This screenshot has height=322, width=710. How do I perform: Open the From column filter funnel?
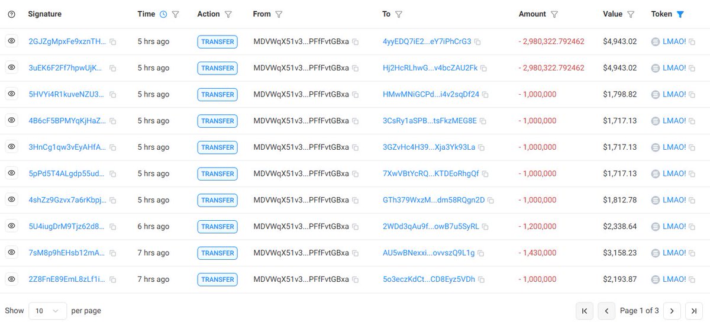[279, 14]
